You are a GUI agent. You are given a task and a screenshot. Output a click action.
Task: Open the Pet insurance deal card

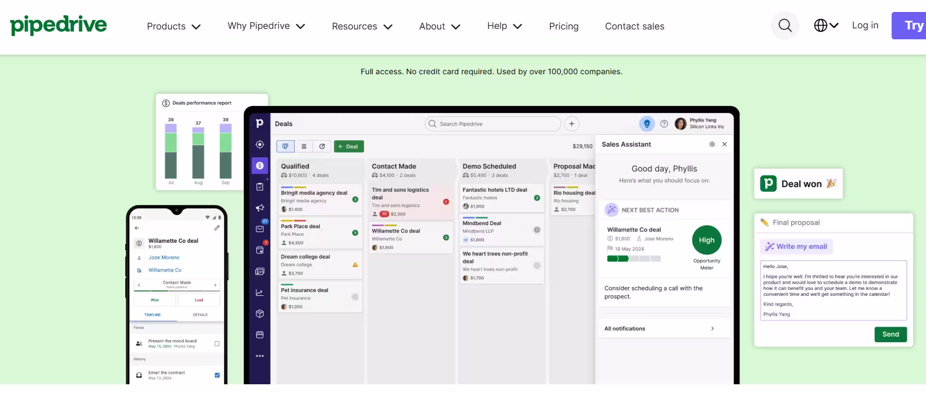click(320, 297)
